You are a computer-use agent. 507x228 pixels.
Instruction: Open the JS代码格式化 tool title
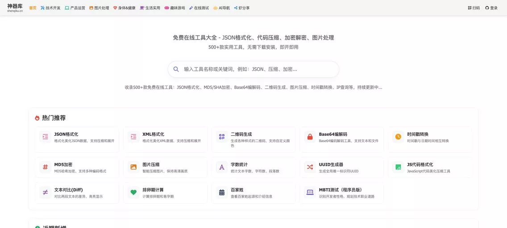tap(420, 164)
